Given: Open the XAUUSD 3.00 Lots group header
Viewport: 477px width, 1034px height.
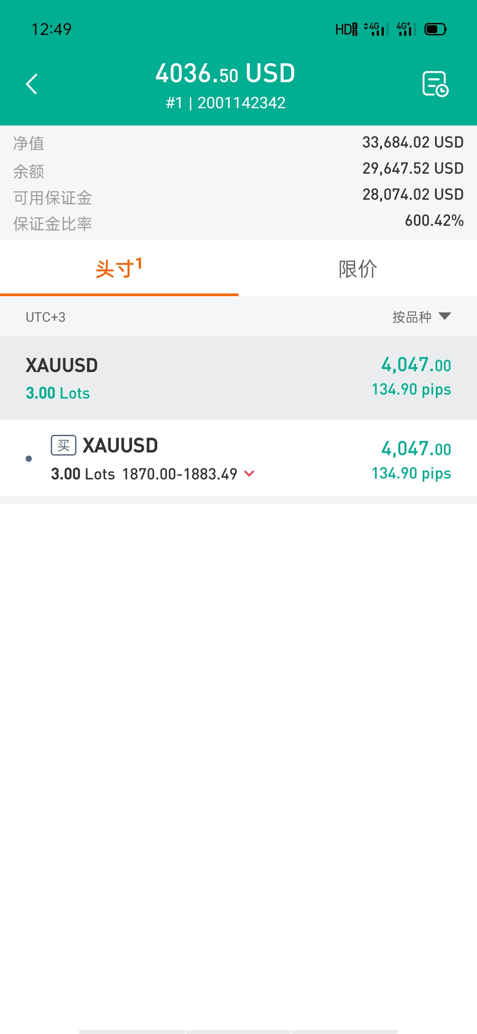Looking at the screenshot, I should pyautogui.click(x=238, y=378).
